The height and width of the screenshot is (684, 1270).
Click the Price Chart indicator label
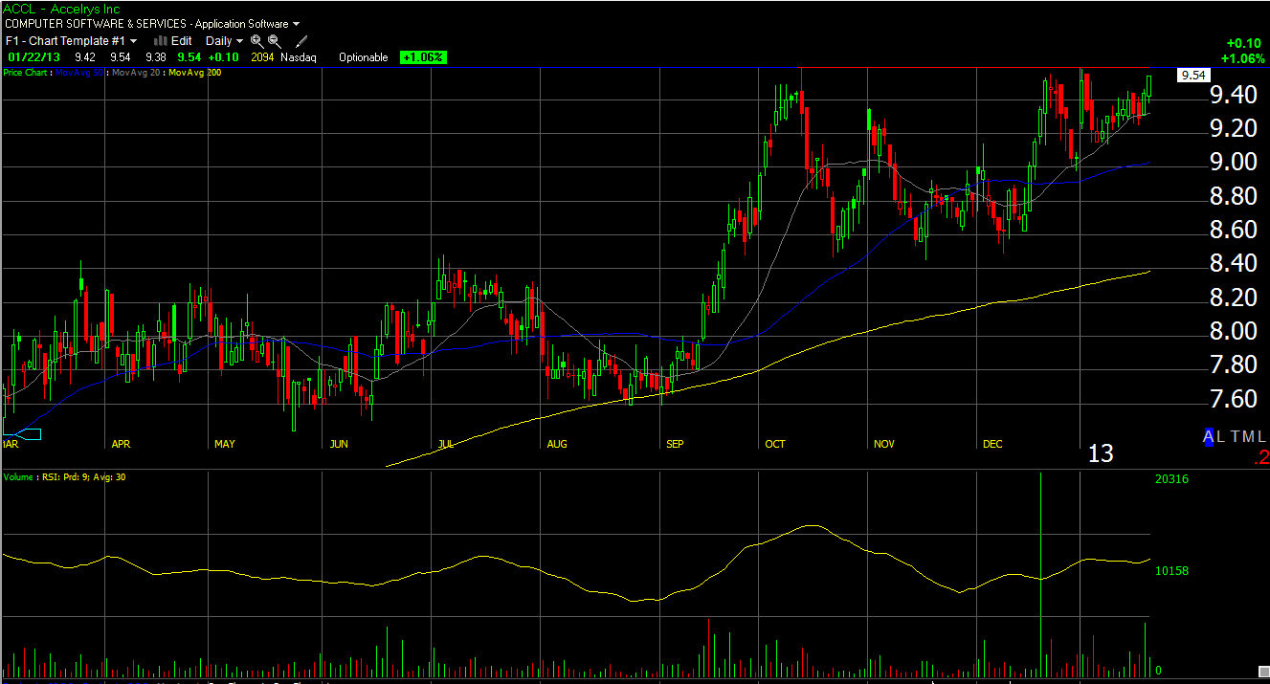pos(27,72)
